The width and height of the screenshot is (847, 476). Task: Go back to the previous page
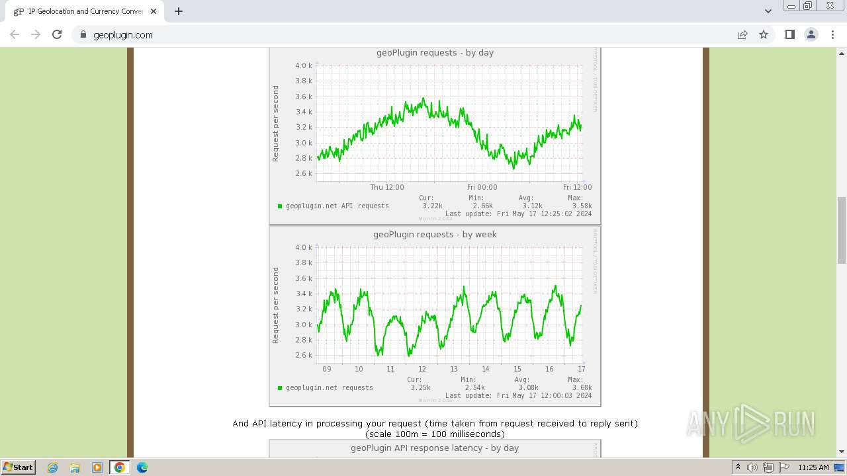click(15, 34)
